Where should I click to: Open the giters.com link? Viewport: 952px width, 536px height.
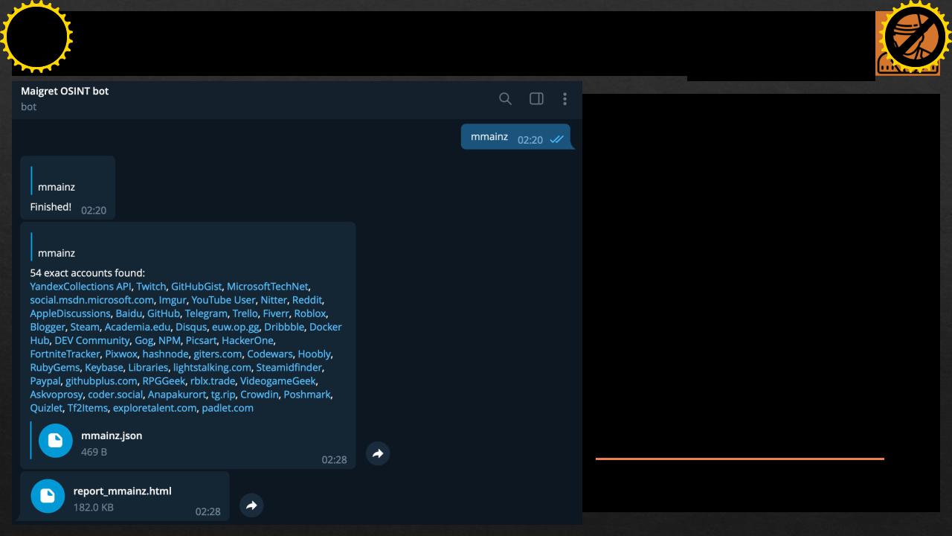click(217, 354)
